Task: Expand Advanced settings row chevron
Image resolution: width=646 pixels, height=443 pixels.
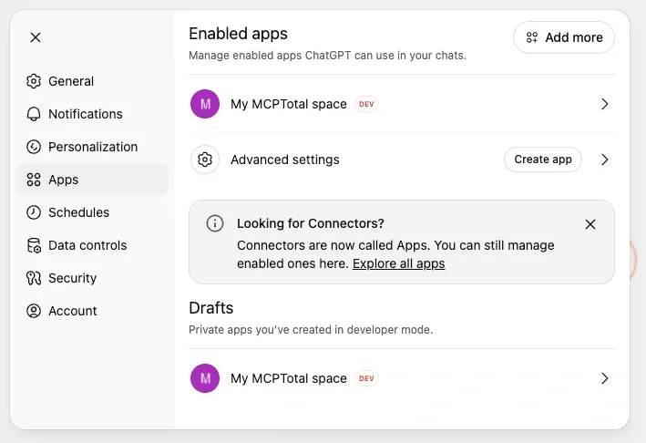Action: pos(604,160)
